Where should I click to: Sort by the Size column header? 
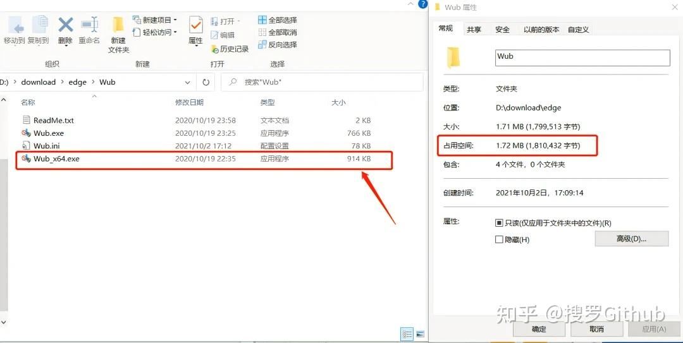[338, 102]
